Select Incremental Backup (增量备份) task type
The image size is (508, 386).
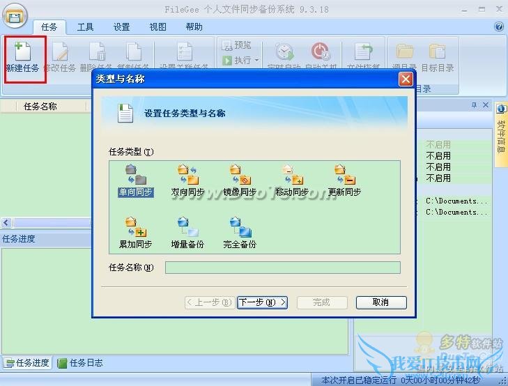[187, 233]
